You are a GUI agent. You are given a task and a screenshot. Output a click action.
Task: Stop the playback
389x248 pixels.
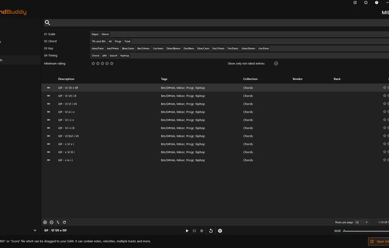tap(201, 231)
